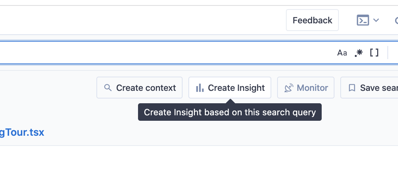Click the bar chart icon in Create Insight
The width and height of the screenshot is (398, 189).
200,88
